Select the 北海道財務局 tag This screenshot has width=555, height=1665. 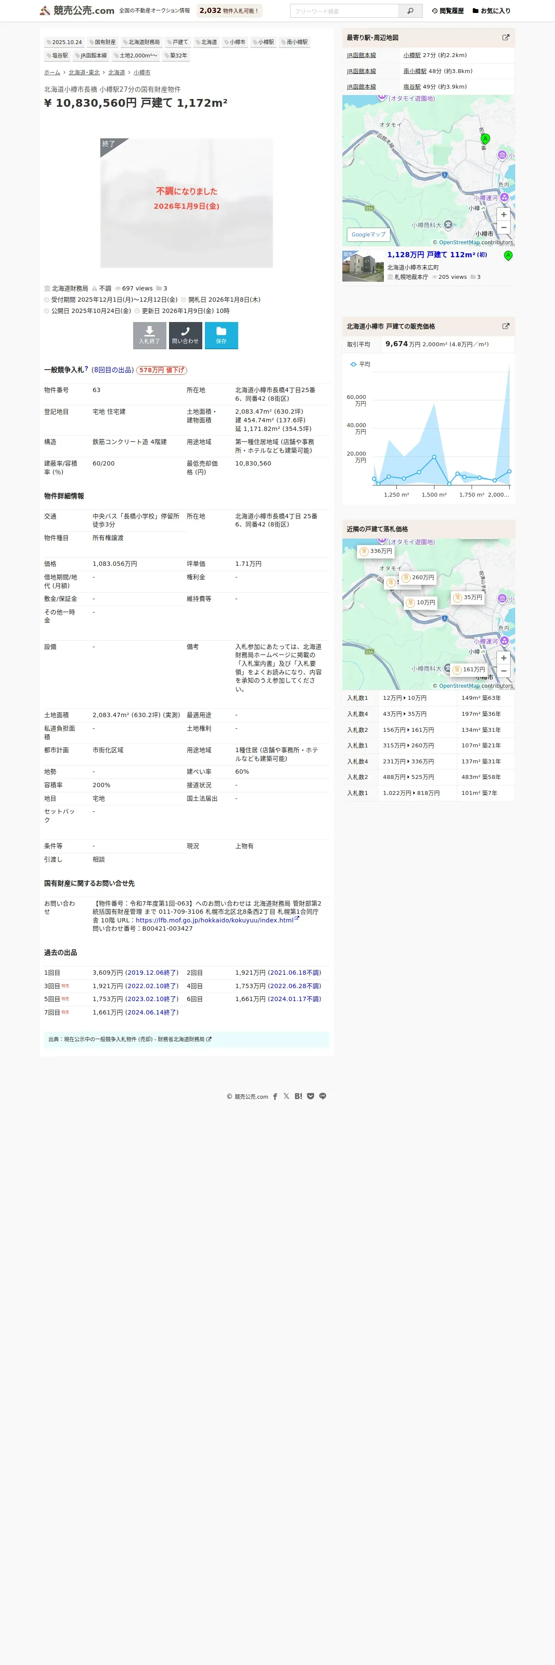[x=141, y=42]
